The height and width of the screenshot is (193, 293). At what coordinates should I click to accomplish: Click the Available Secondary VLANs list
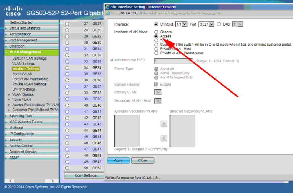(x=127, y=131)
